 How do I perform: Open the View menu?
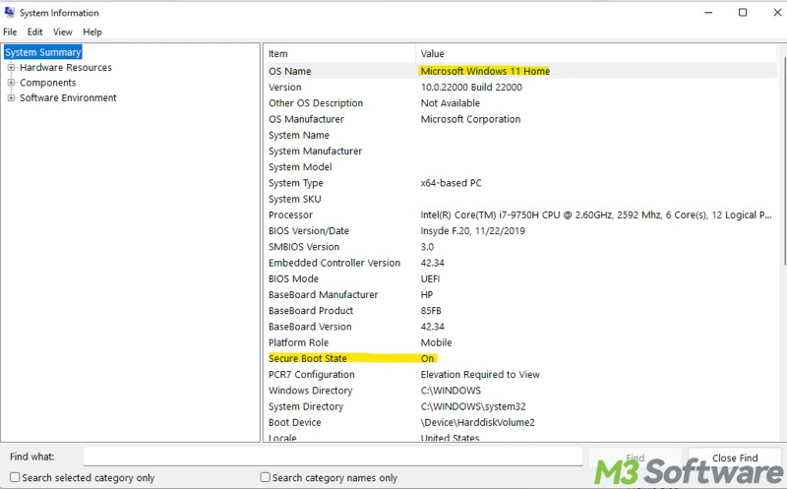pyautogui.click(x=63, y=32)
